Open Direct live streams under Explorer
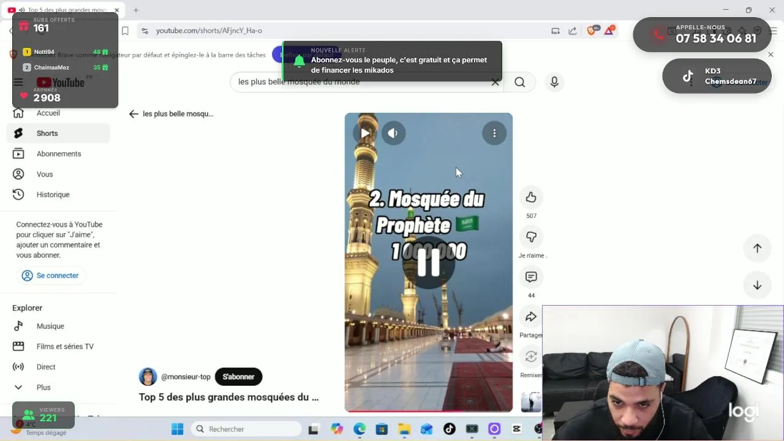The image size is (784, 441). [x=58, y=367]
